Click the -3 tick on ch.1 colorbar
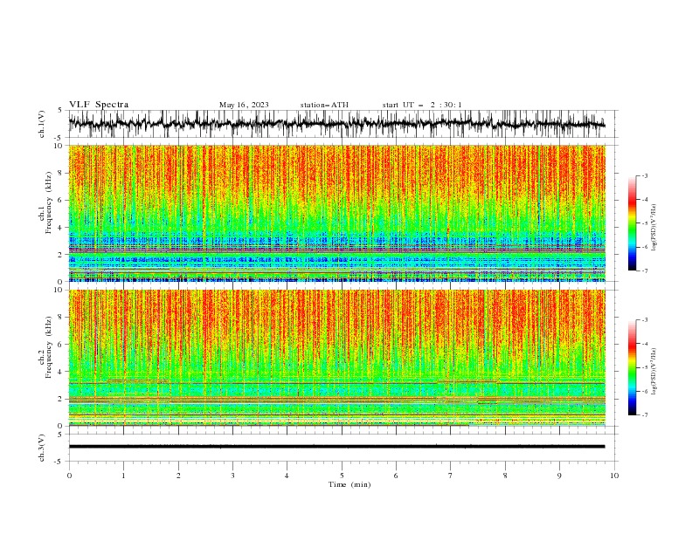 [644, 175]
